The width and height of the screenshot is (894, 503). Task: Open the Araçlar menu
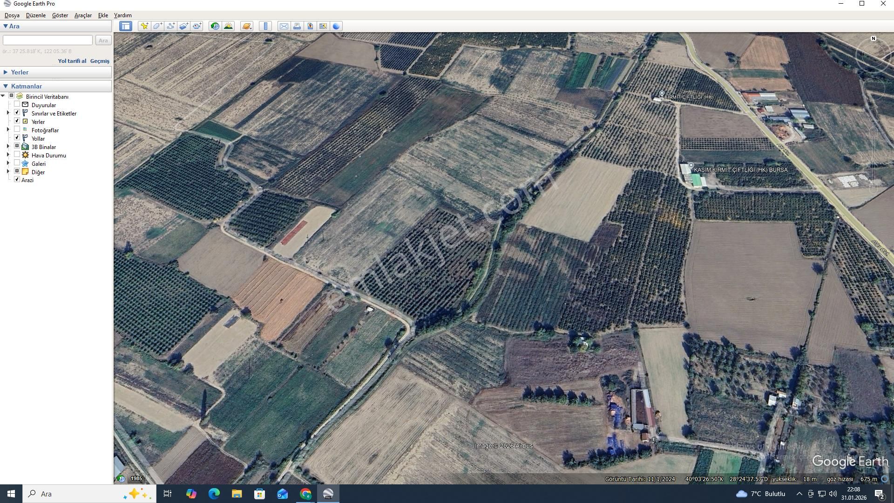pos(83,15)
